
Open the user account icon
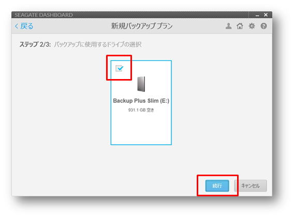pyautogui.click(x=228, y=26)
